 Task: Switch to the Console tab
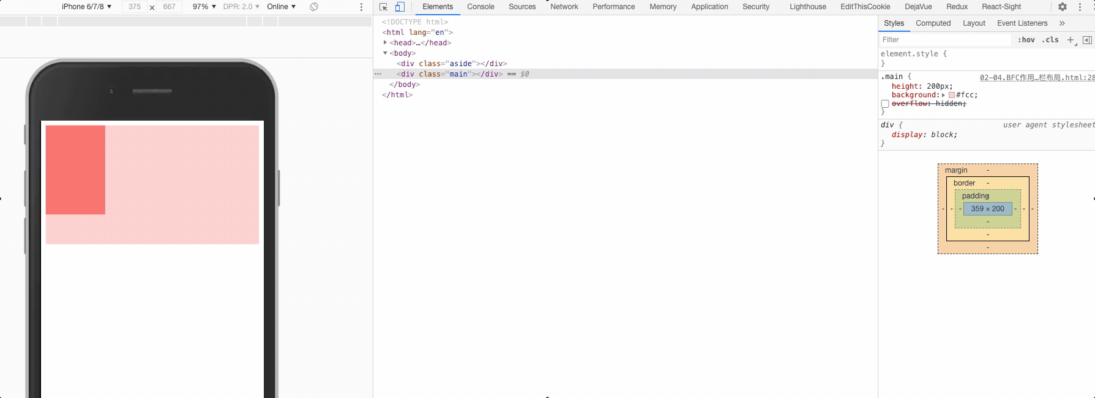[480, 7]
